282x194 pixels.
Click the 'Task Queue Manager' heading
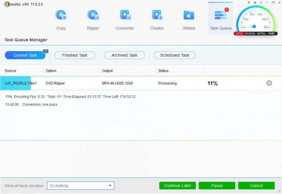coord(26,40)
